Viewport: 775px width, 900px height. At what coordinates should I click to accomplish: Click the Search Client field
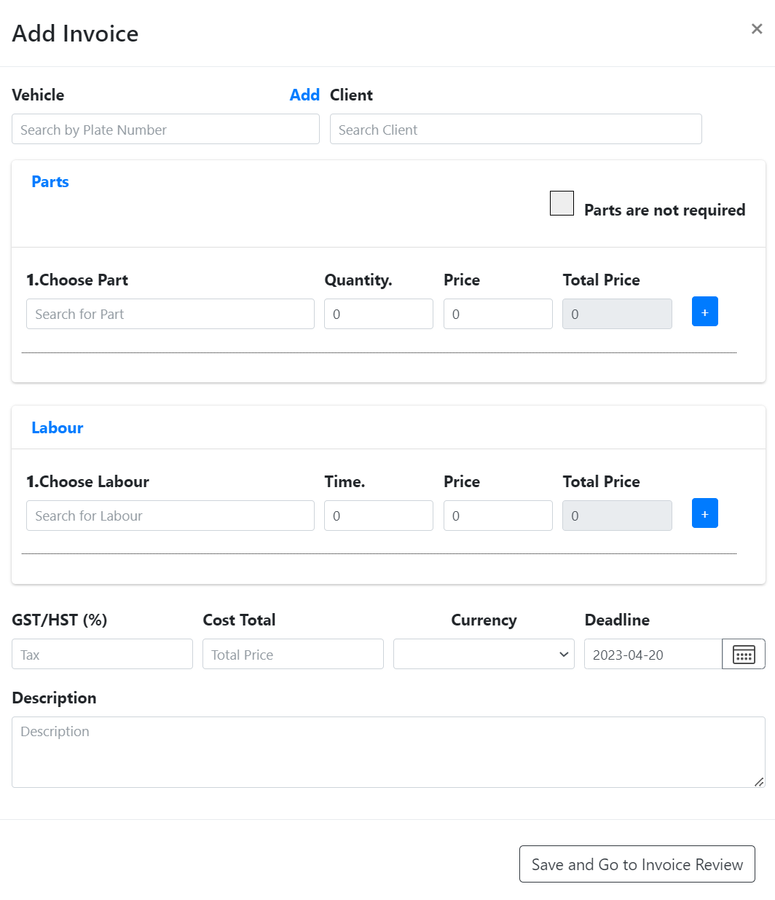[516, 129]
